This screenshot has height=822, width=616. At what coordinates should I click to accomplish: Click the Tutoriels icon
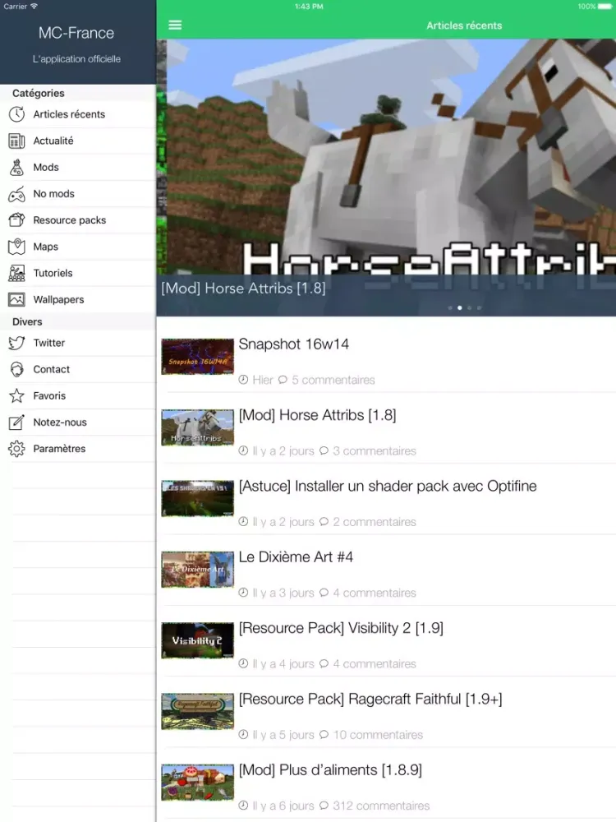click(x=16, y=273)
